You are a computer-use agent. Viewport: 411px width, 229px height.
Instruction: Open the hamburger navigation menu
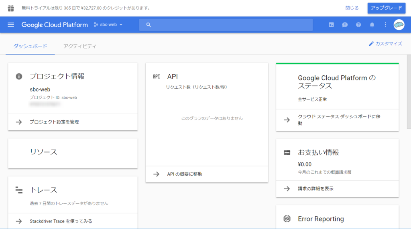11,24
